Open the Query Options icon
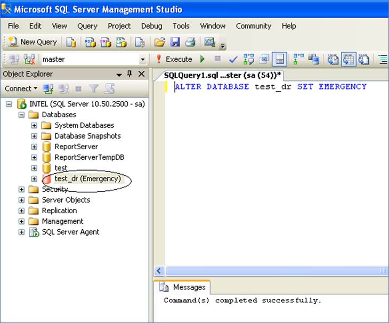 pyautogui.click(x=264, y=59)
